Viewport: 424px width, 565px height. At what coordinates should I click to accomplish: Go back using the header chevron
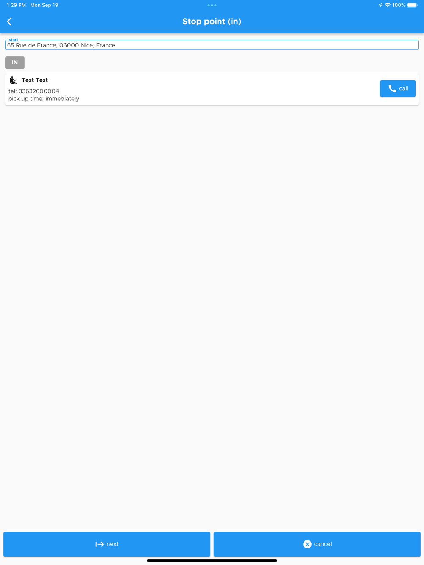coord(9,22)
